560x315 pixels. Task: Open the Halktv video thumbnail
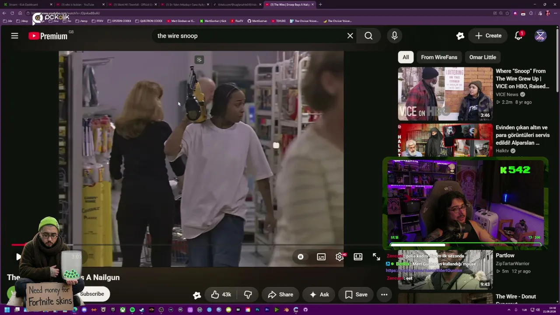(445, 140)
